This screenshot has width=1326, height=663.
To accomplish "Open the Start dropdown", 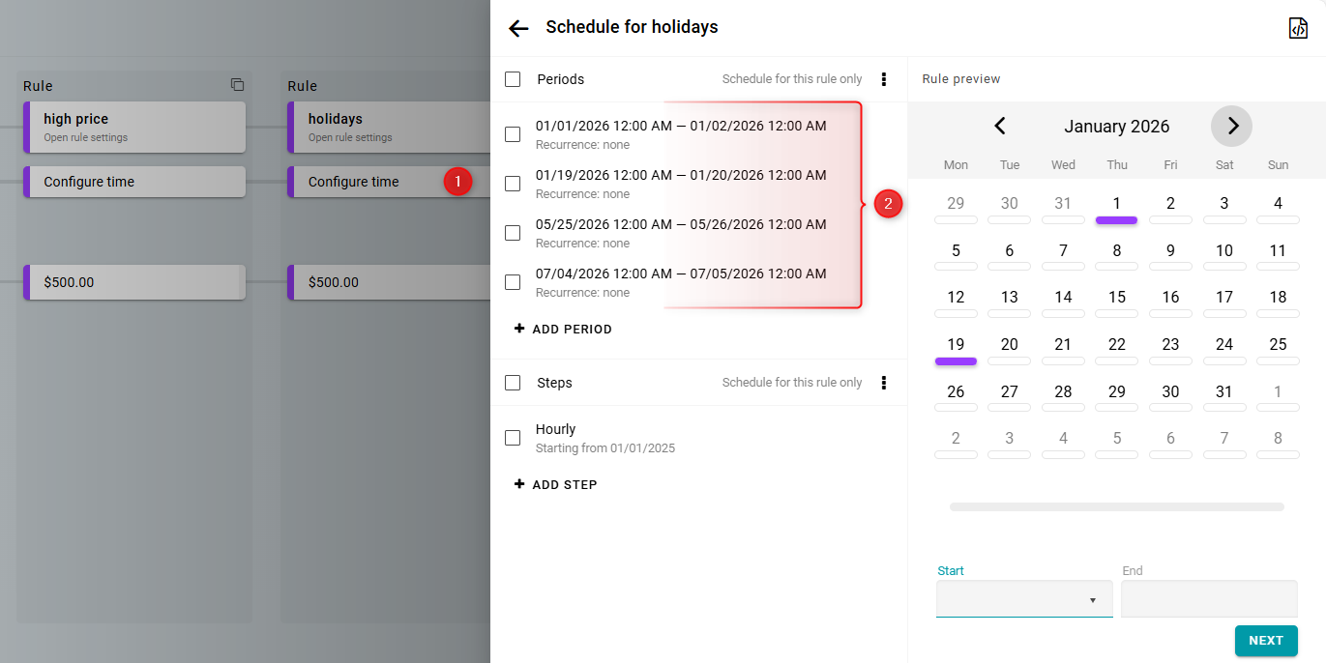I will (x=1024, y=599).
